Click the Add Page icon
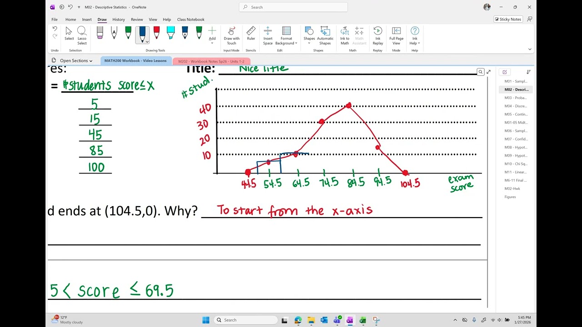 tap(505, 72)
